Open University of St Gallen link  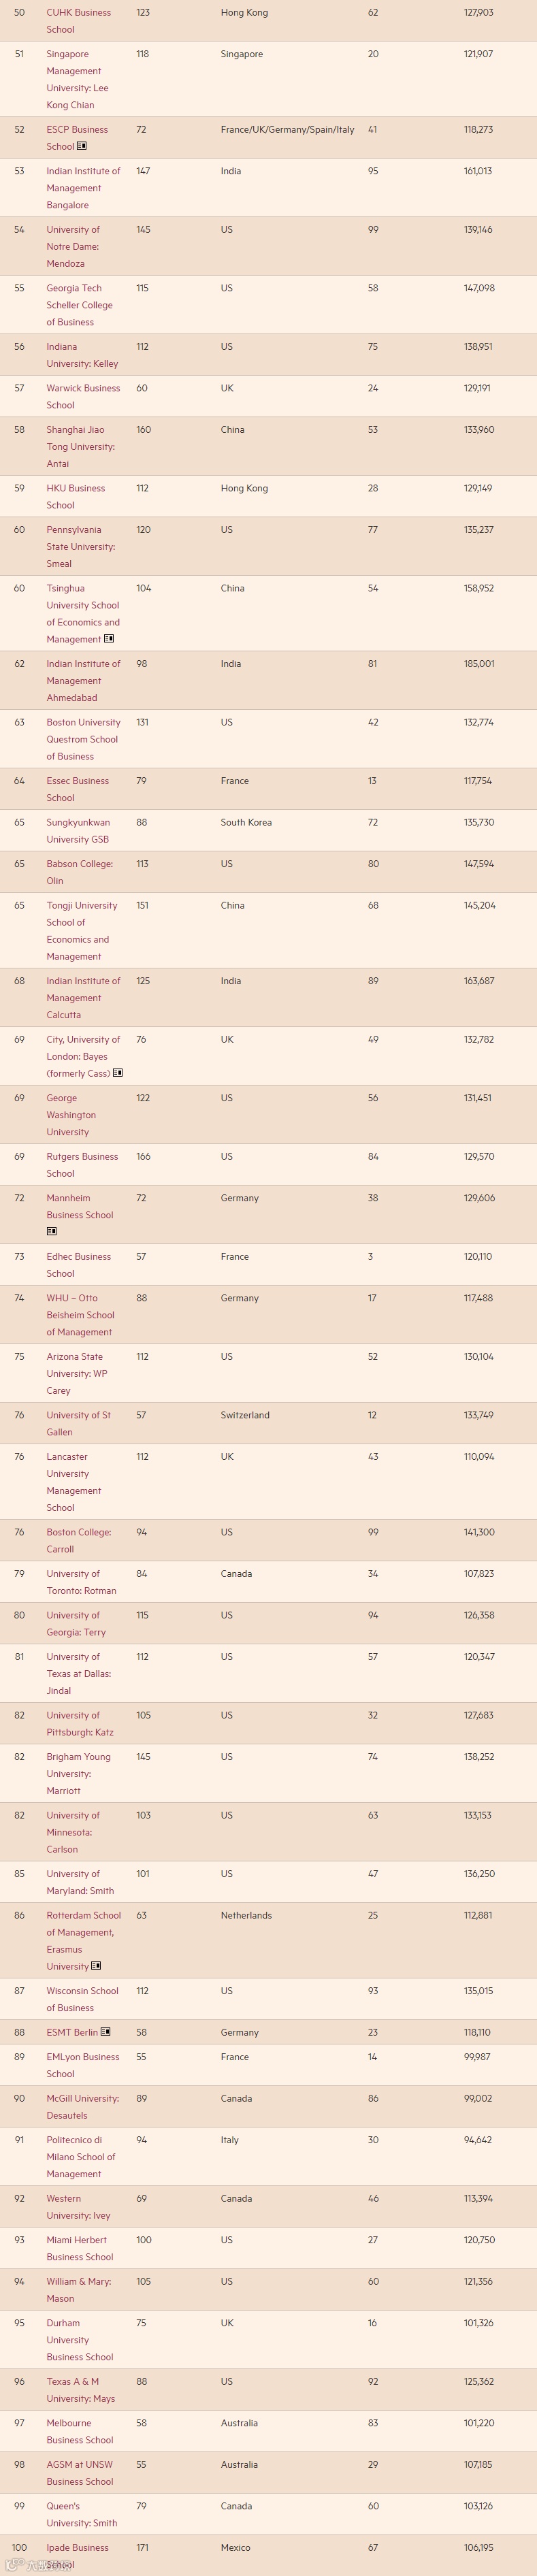(78, 1423)
